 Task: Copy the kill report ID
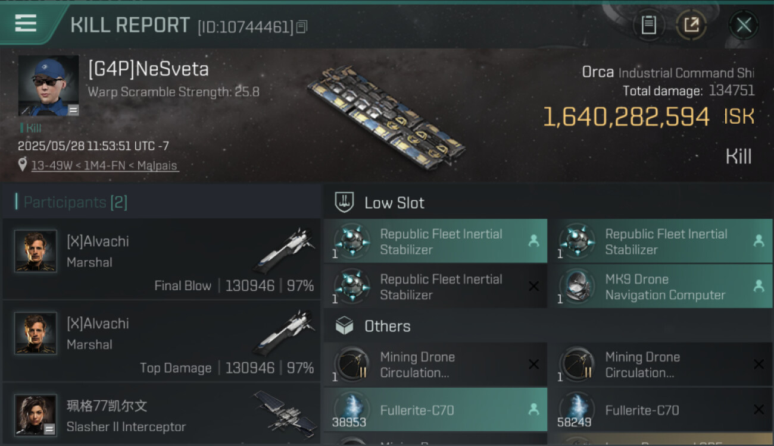(x=302, y=27)
